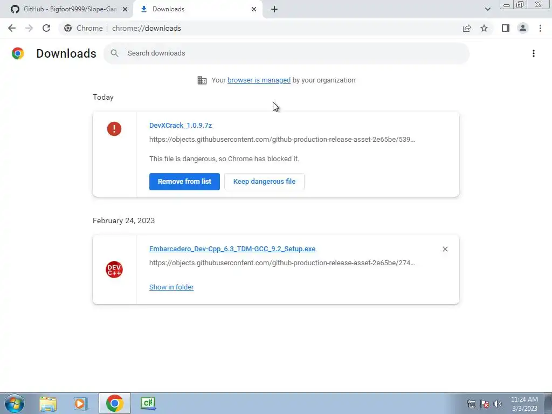Open a new tab with plus button
This screenshot has width=552, height=414.
point(274,9)
